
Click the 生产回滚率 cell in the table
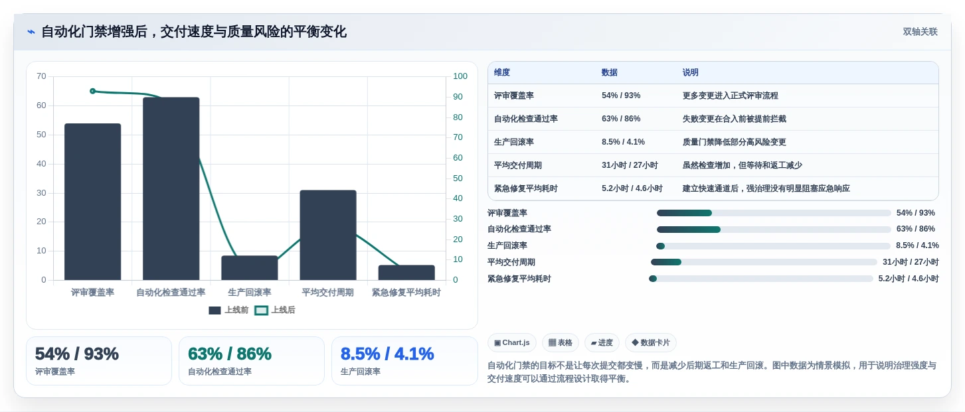point(542,142)
